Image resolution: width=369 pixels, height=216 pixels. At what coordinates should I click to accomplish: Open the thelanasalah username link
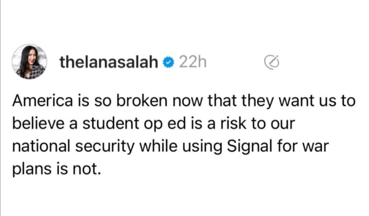tap(109, 63)
